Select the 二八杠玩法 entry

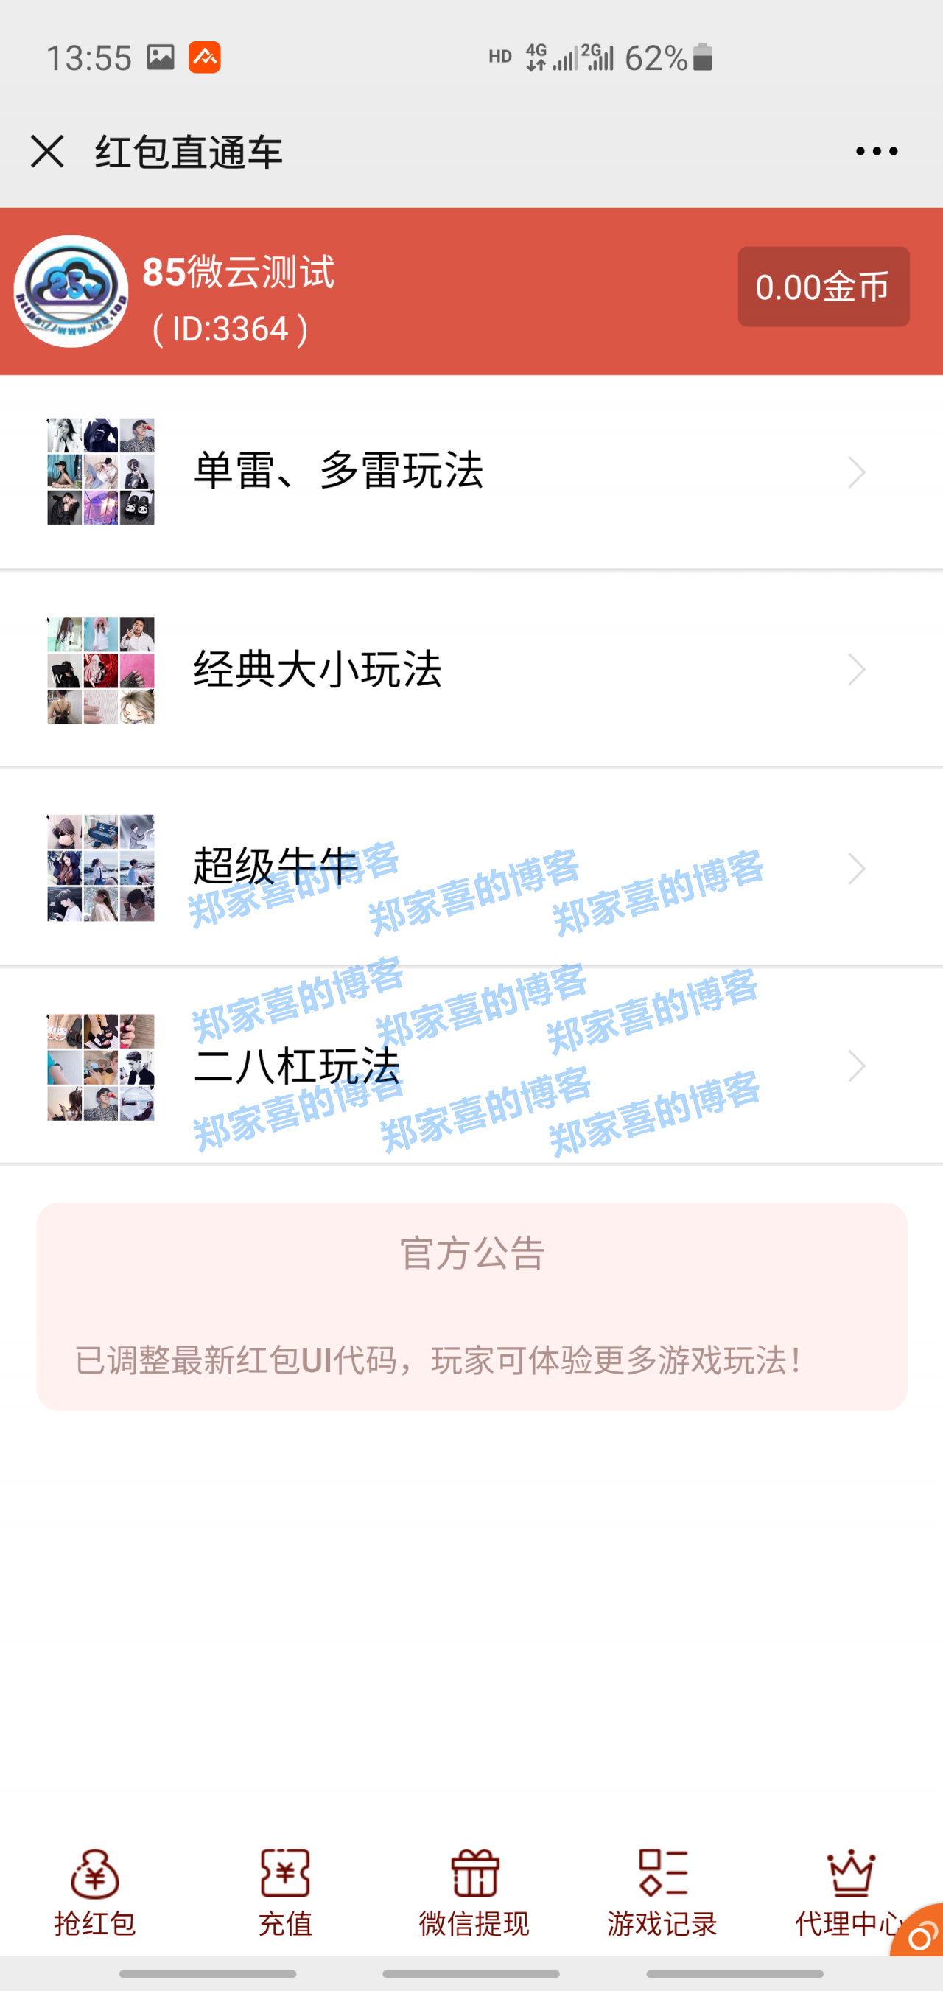(x=471, y=1067)
